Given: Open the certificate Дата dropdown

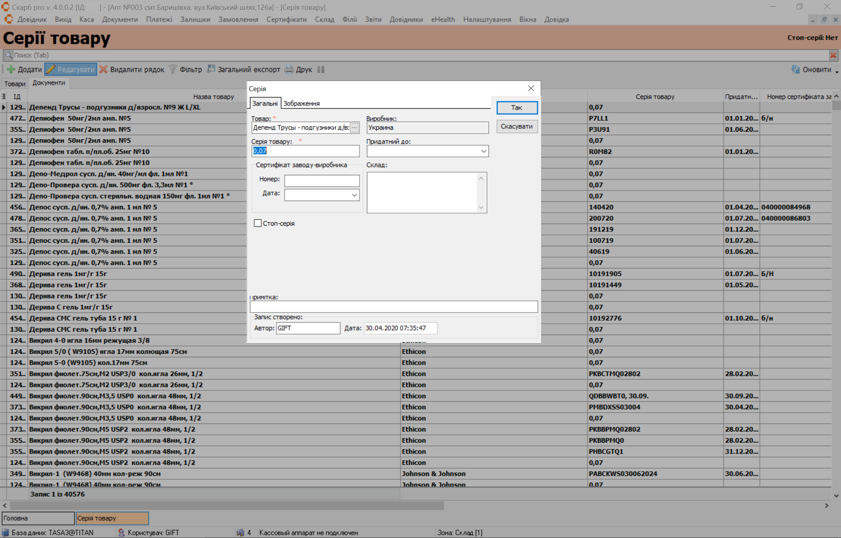Looking at the screenshot, I should (354, 195).
